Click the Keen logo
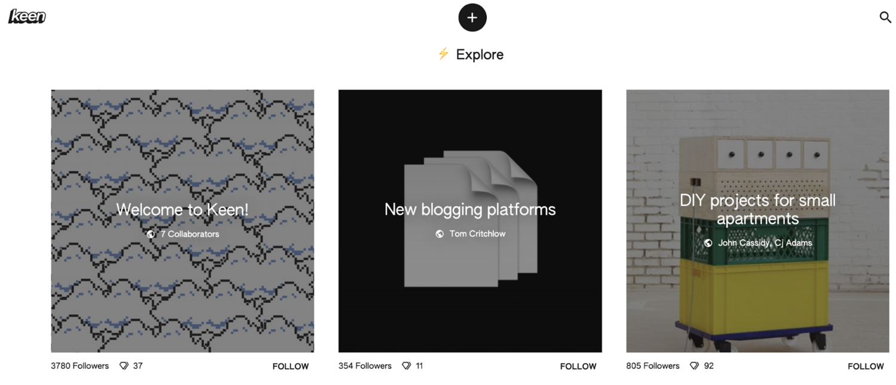Image resolution: width=896 pixels, height=385 pixels. [x=27, y=17]
